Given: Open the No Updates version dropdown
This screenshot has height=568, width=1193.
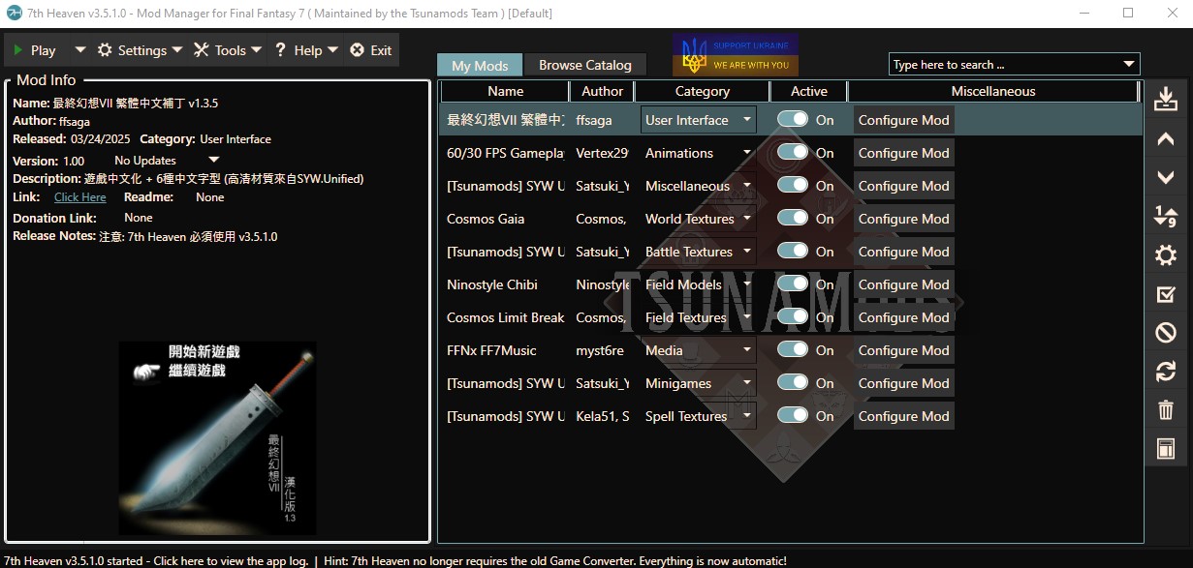Looking at the screenshot, I should point(167,161).
